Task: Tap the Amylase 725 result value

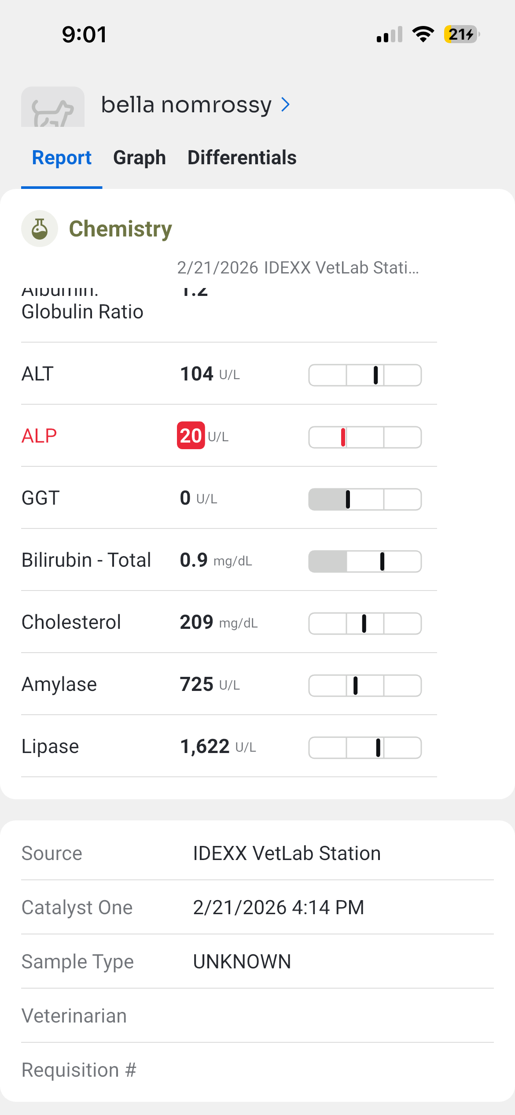Action: coord(196,684)
